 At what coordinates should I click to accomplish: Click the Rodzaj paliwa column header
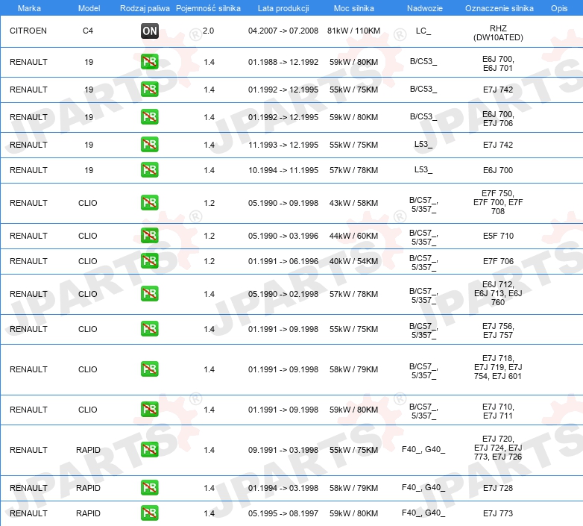tap(145, 8)
